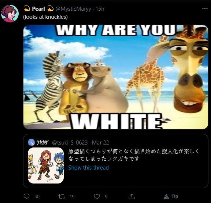Screen dimensions: 211x203
Task: Open the @tsuki_S_0623 handle
Action: (x=70, y=143)
